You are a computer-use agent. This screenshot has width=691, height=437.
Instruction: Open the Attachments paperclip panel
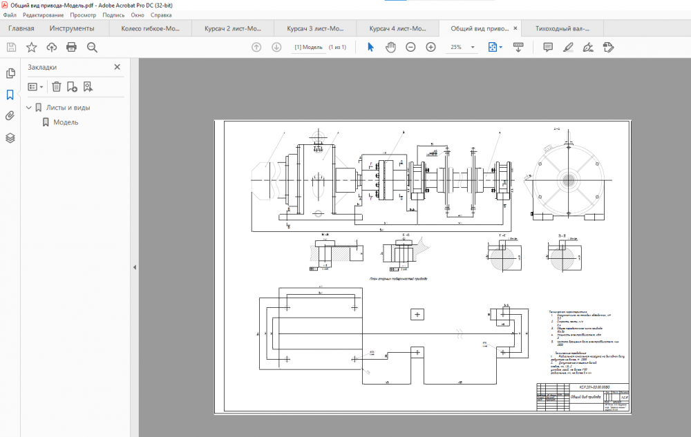point(10,116)
